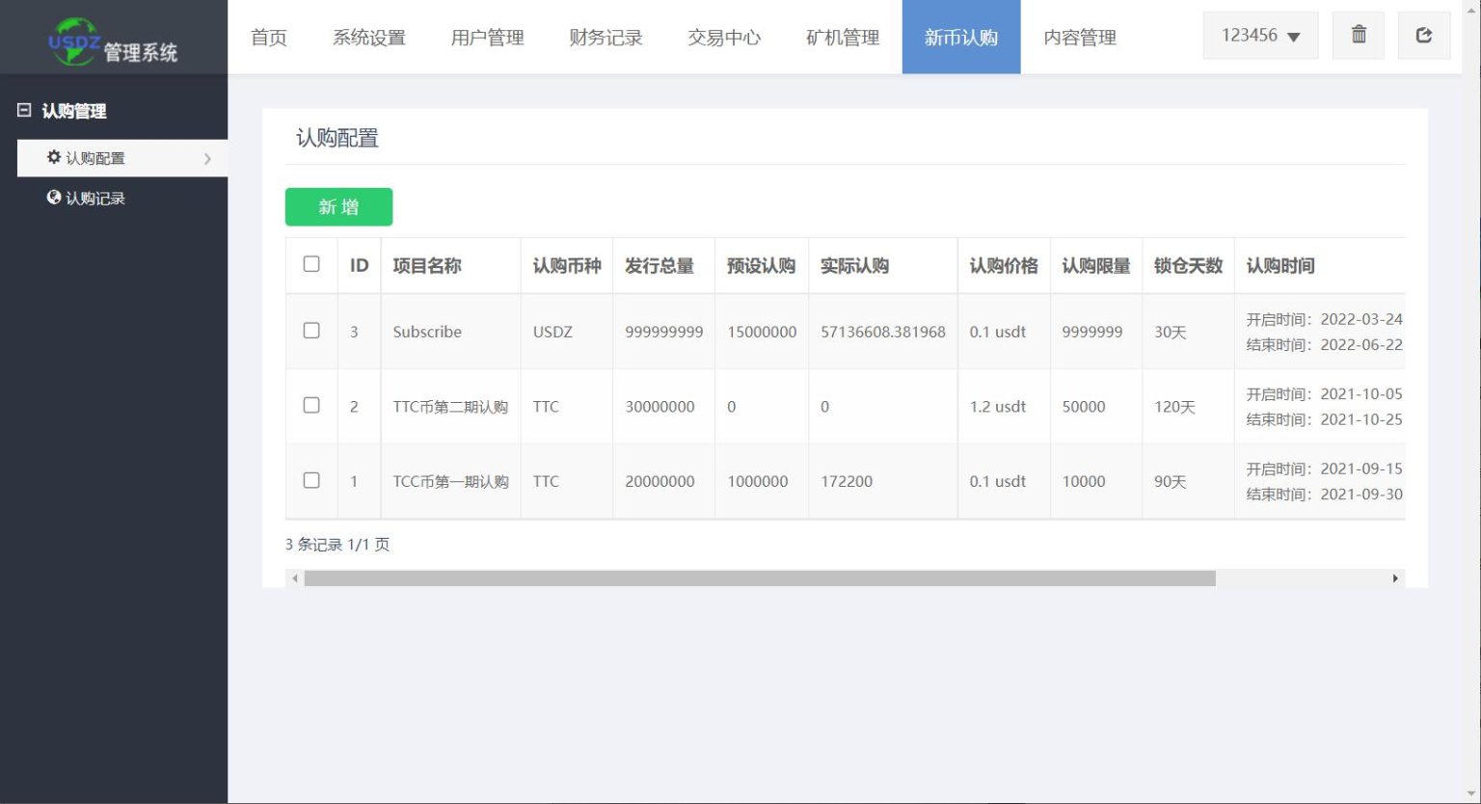Click the 开启时间 2021-09-15 text
The height and width of the screenshot is (804, 1481).
[1324, 469]
